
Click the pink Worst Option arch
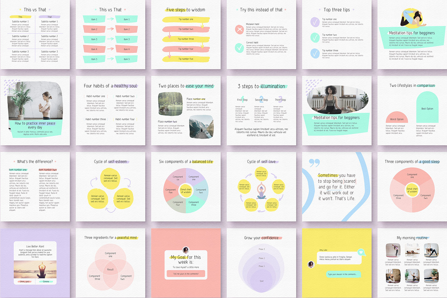[397, 117]
